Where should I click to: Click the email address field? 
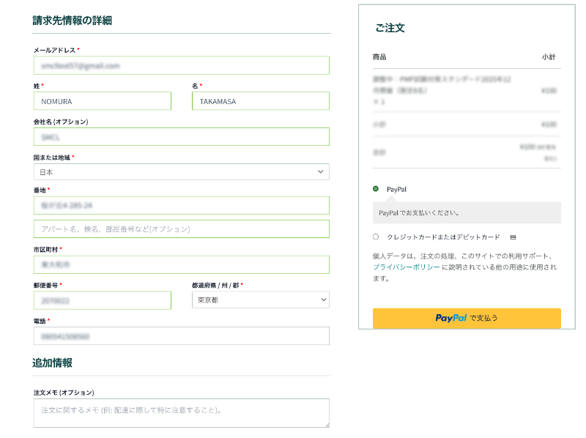pyautogui.click(x=181, y=65)
